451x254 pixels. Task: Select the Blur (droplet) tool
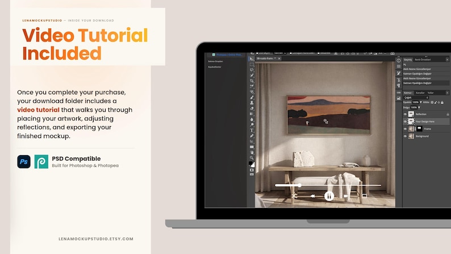click(x=252, y=119)
